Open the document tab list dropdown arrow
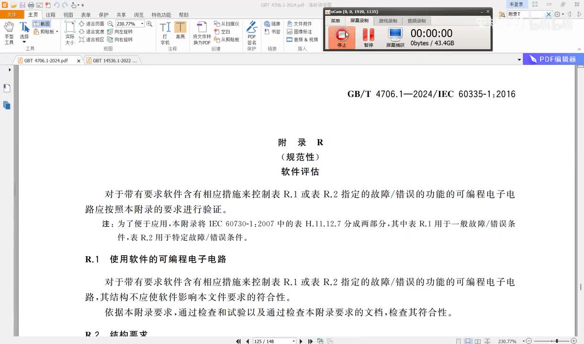584x344 pixels. point(519,60)
